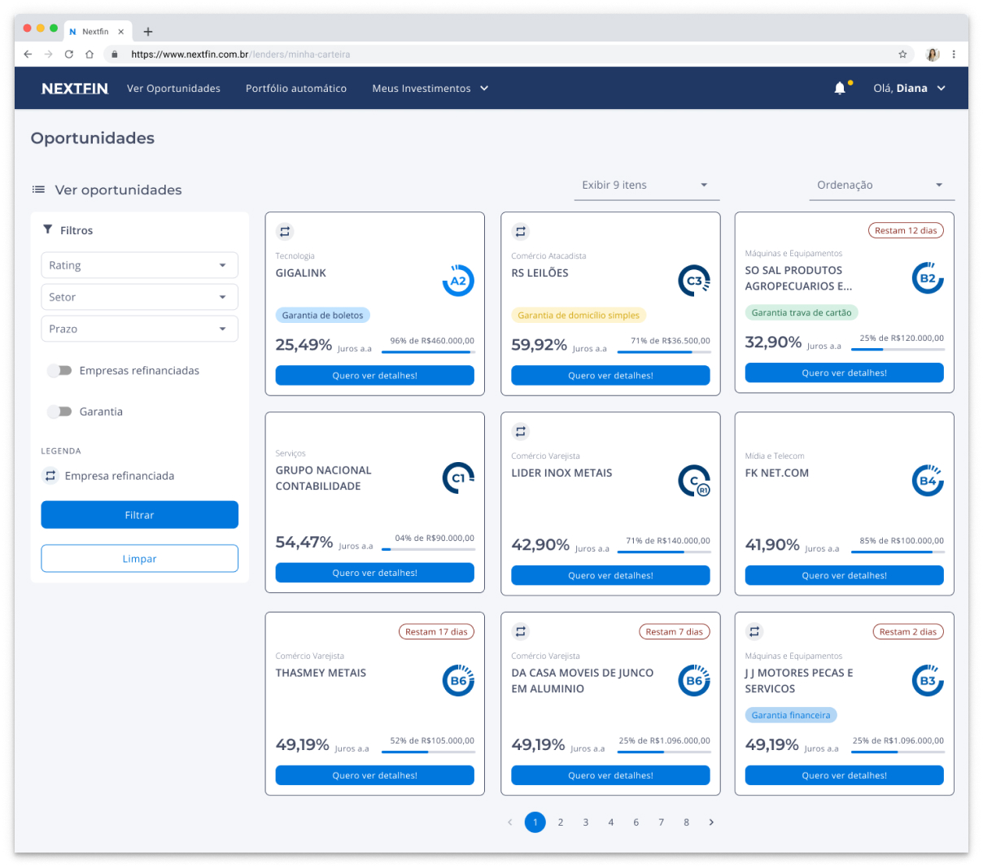Open Ver Oportunidades in the navbar
Screen dimensions: 983x868
[173, 88]
